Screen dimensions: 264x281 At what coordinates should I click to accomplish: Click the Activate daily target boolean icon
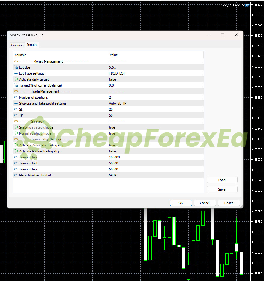(x=16, y=79)
